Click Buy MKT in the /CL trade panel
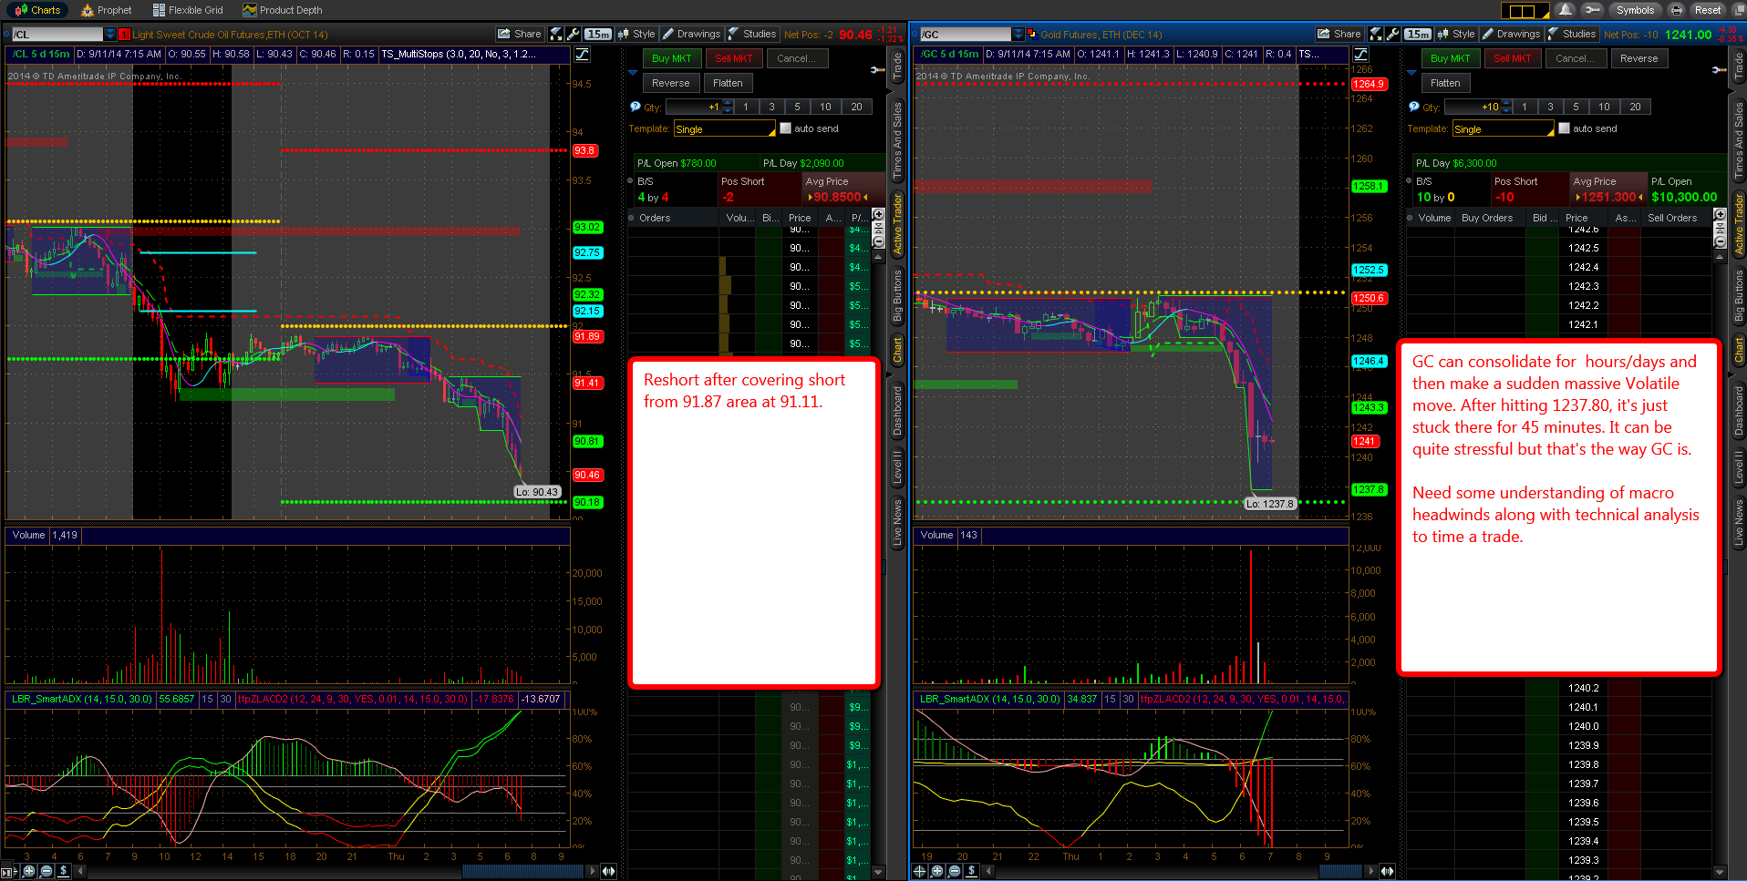Viewport: 1747px width, 881px height. tap(671, 58)
